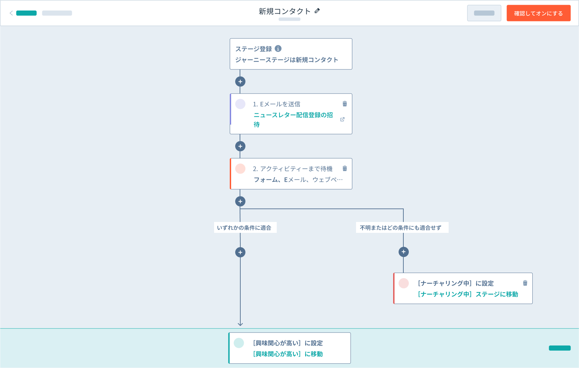Click the pencil icon to rename 新規コンタクト

point(317,11)
